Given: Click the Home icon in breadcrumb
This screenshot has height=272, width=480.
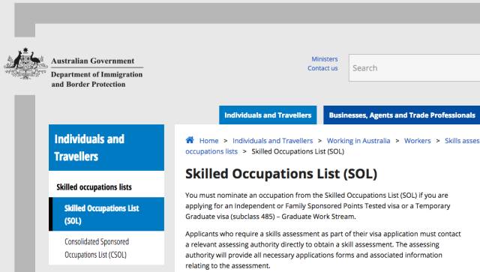Looking at the screenshot, I should tap(190, 140).
